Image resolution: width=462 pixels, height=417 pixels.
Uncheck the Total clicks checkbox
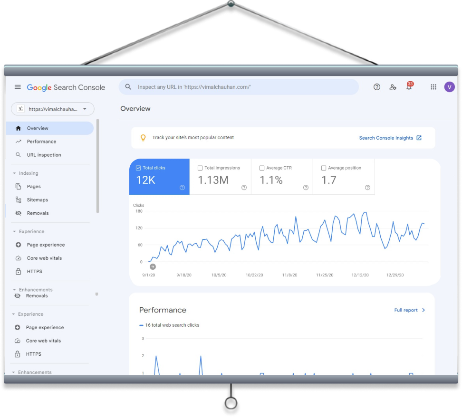click(x=138, y=168)
